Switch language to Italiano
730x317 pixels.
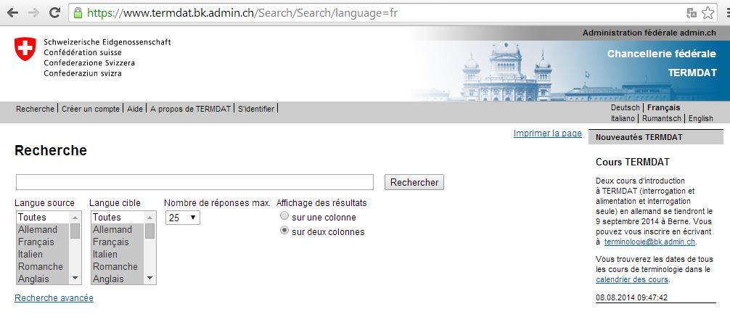[x=623, y=118]
